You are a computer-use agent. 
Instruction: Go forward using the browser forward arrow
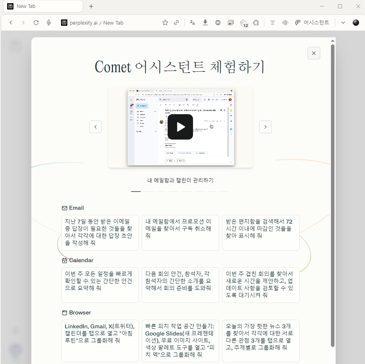coord(23,23)
